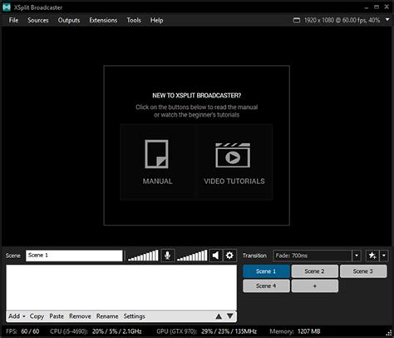Add a new scene with plus button
This screenshot has height=338, width=394.
pos(315,286)
